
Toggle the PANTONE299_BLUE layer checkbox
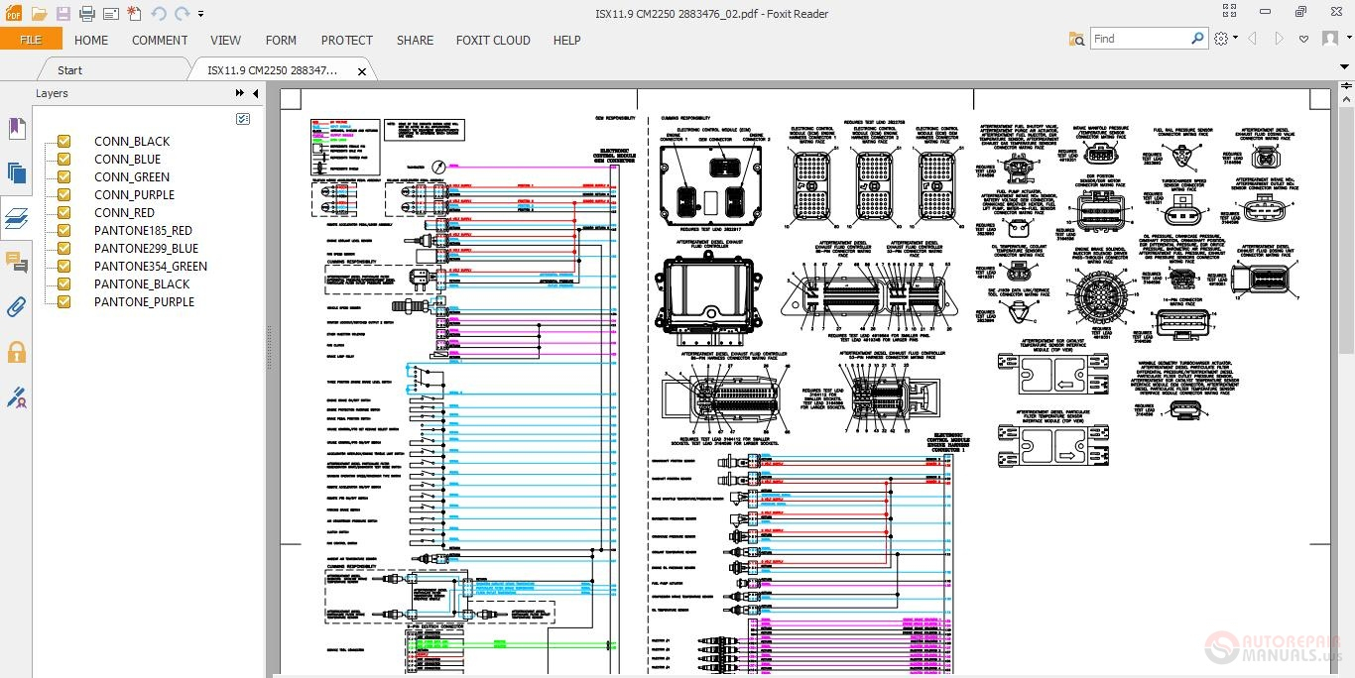64,248
